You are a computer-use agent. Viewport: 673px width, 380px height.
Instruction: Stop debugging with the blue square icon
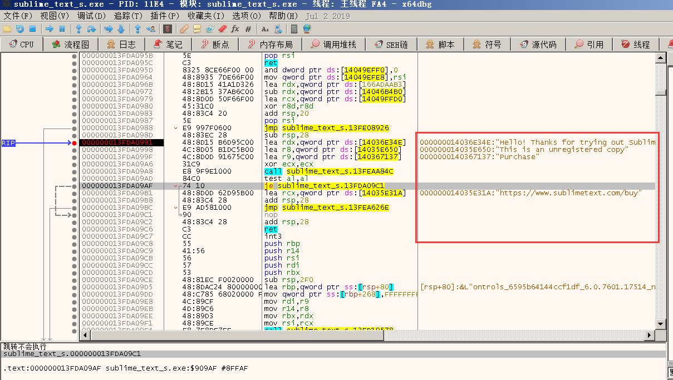[x=32, y=28]
